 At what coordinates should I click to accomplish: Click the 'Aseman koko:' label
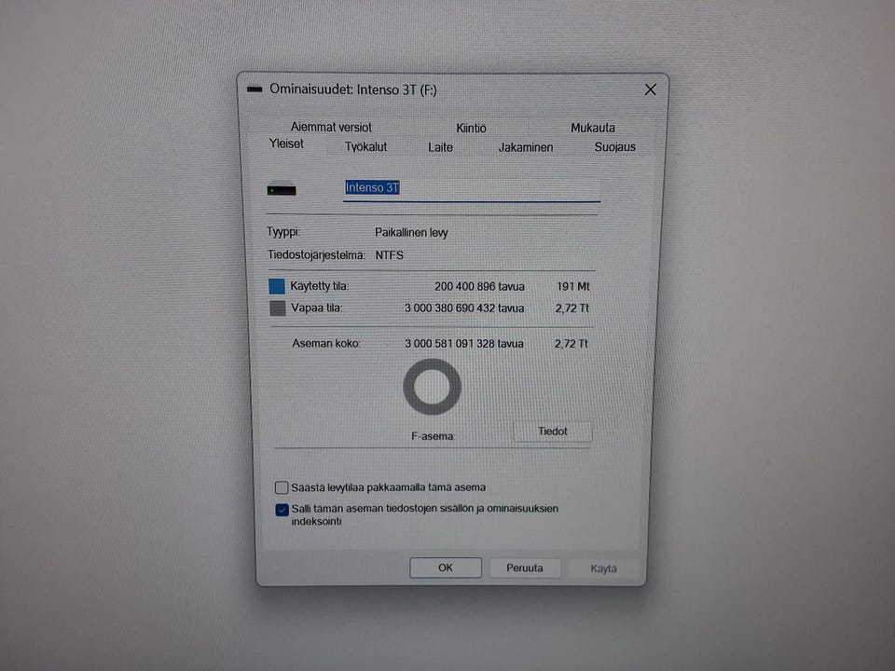click(326, 344)
